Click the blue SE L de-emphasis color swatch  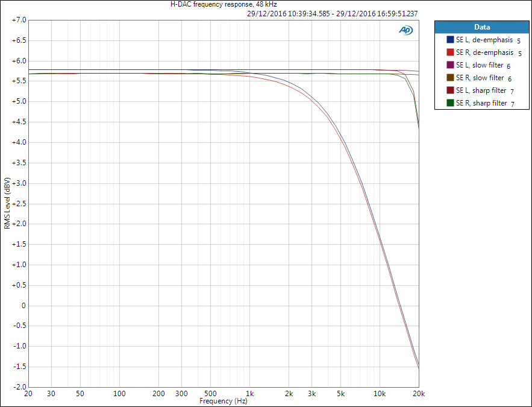tap(450, 40)
